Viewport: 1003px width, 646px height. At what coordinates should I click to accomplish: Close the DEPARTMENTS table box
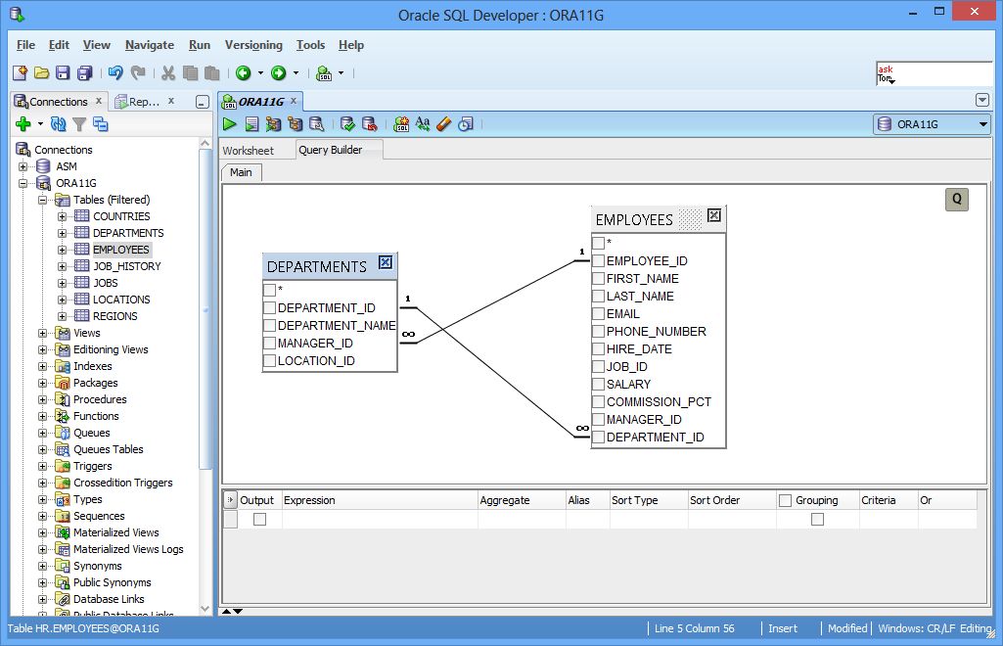pyautogui.click(x=386, y=262)
